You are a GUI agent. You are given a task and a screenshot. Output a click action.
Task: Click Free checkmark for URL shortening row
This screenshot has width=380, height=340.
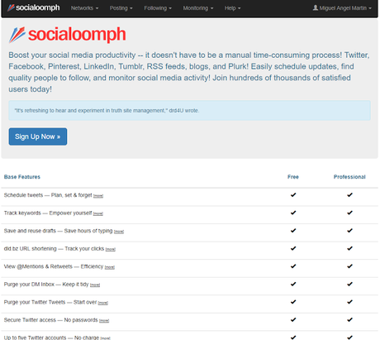click(x=293, y=248)
